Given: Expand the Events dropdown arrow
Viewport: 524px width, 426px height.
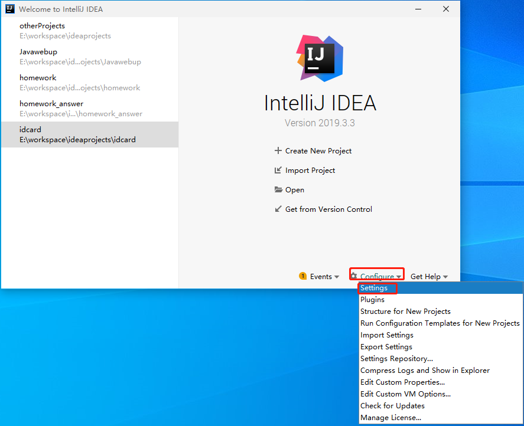Looking at the screenshot, I should coord(337,277).
